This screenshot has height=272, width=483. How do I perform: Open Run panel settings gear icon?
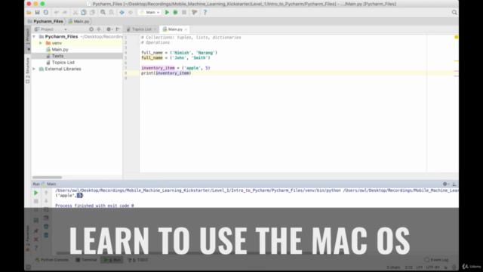445,184
